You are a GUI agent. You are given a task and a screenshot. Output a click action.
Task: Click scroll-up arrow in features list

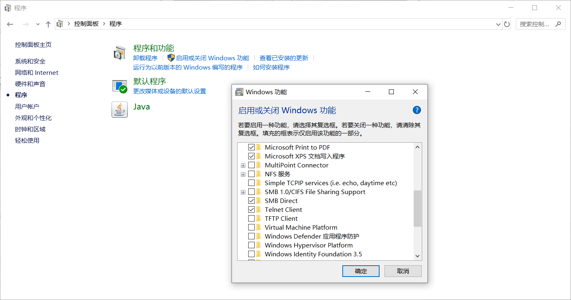pos(418,147)
